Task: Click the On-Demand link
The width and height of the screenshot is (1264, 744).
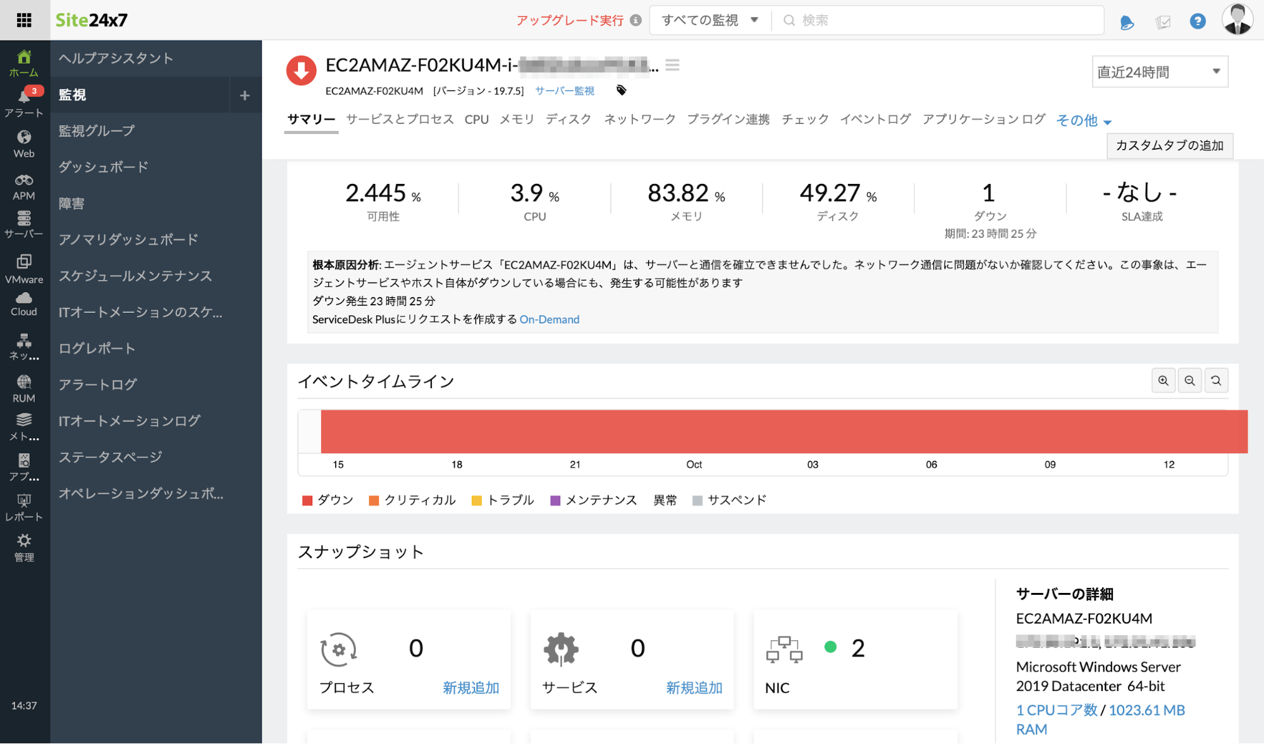Action: [549, 319]
